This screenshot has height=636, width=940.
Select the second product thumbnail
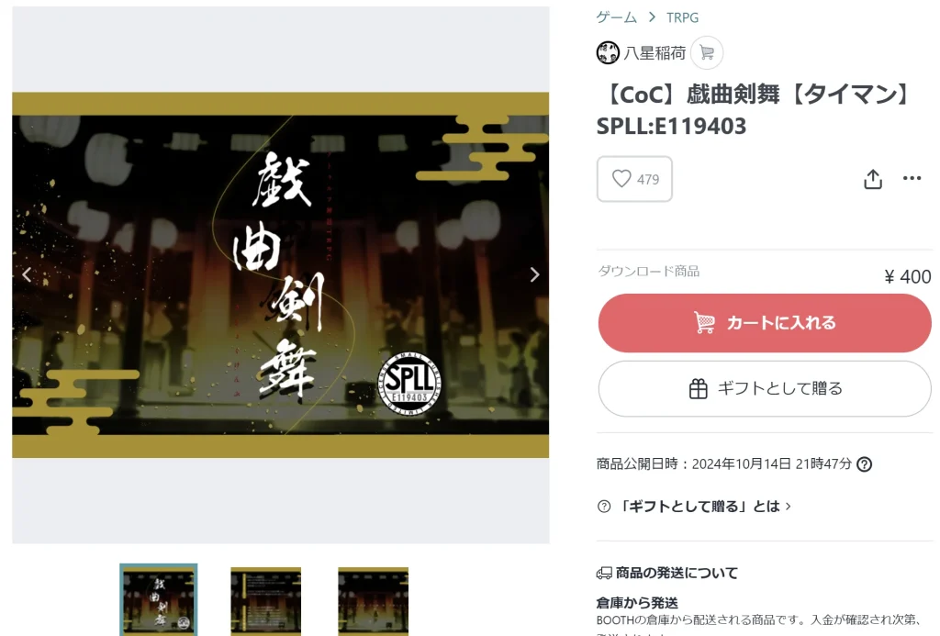(265, 600)
